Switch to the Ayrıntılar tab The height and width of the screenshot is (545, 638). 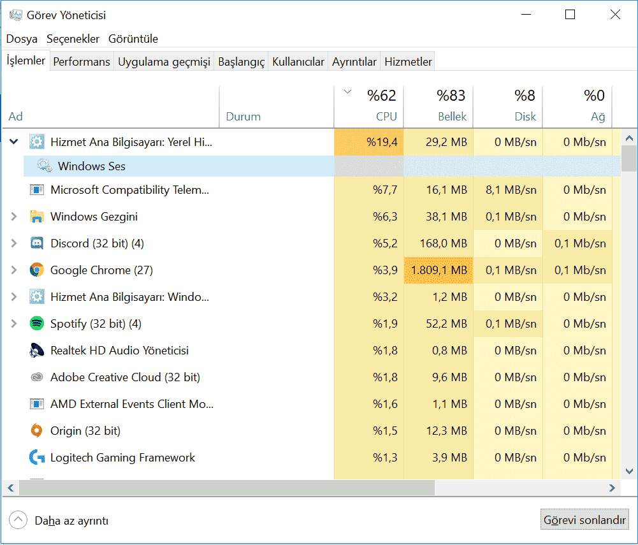tap(354, 61)
